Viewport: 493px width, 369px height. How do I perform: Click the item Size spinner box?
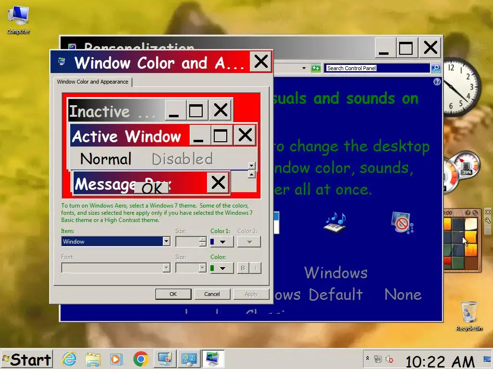point(191,242)
